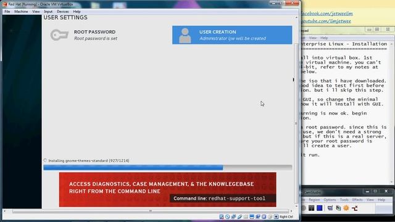Click the User Creation person icon
The width and height of the screenshot is (395, 222).
185,35
